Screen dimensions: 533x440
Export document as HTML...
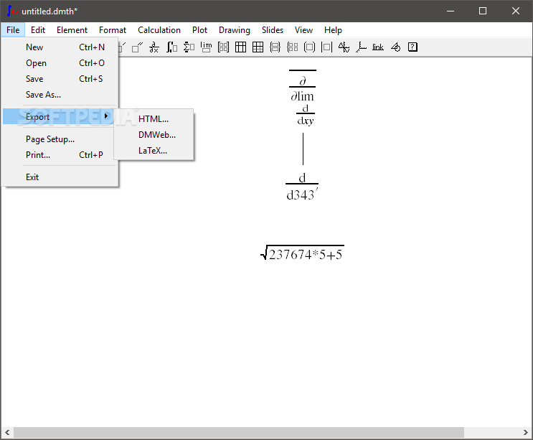tap(154, 119)
